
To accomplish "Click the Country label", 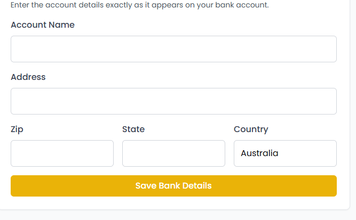I will pyautogui.click(x=251, y=129).
